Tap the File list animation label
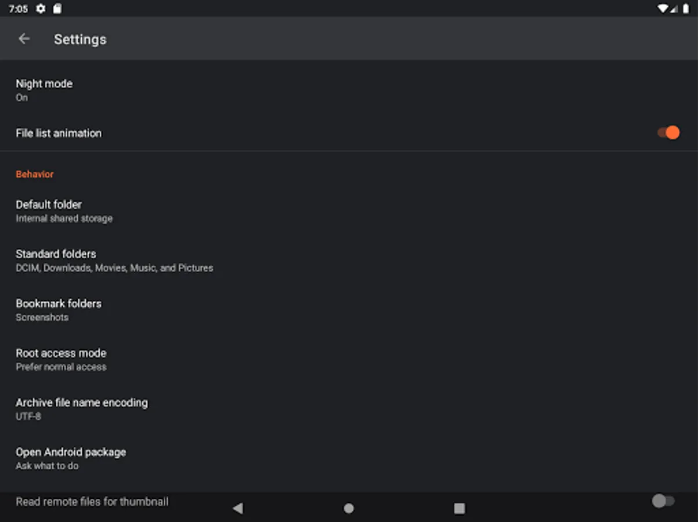Image resolution: width=698 pixels, height=522 pixels. [59, 133]
